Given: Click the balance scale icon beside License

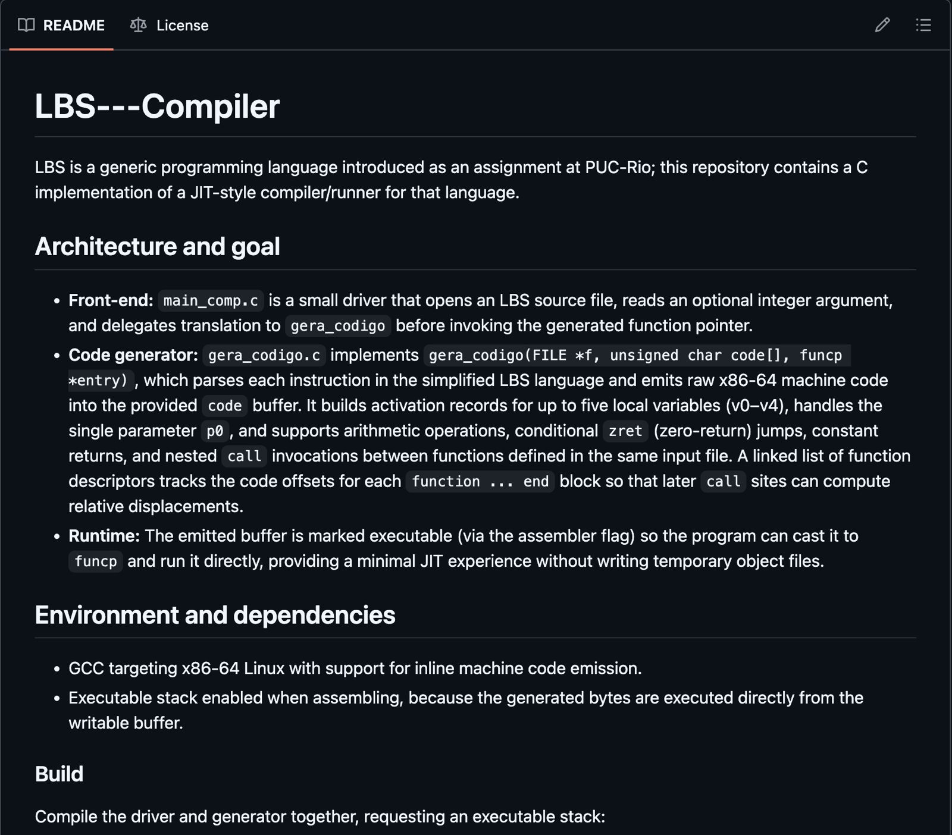Looking at the screenshot, I should point(138,25).
